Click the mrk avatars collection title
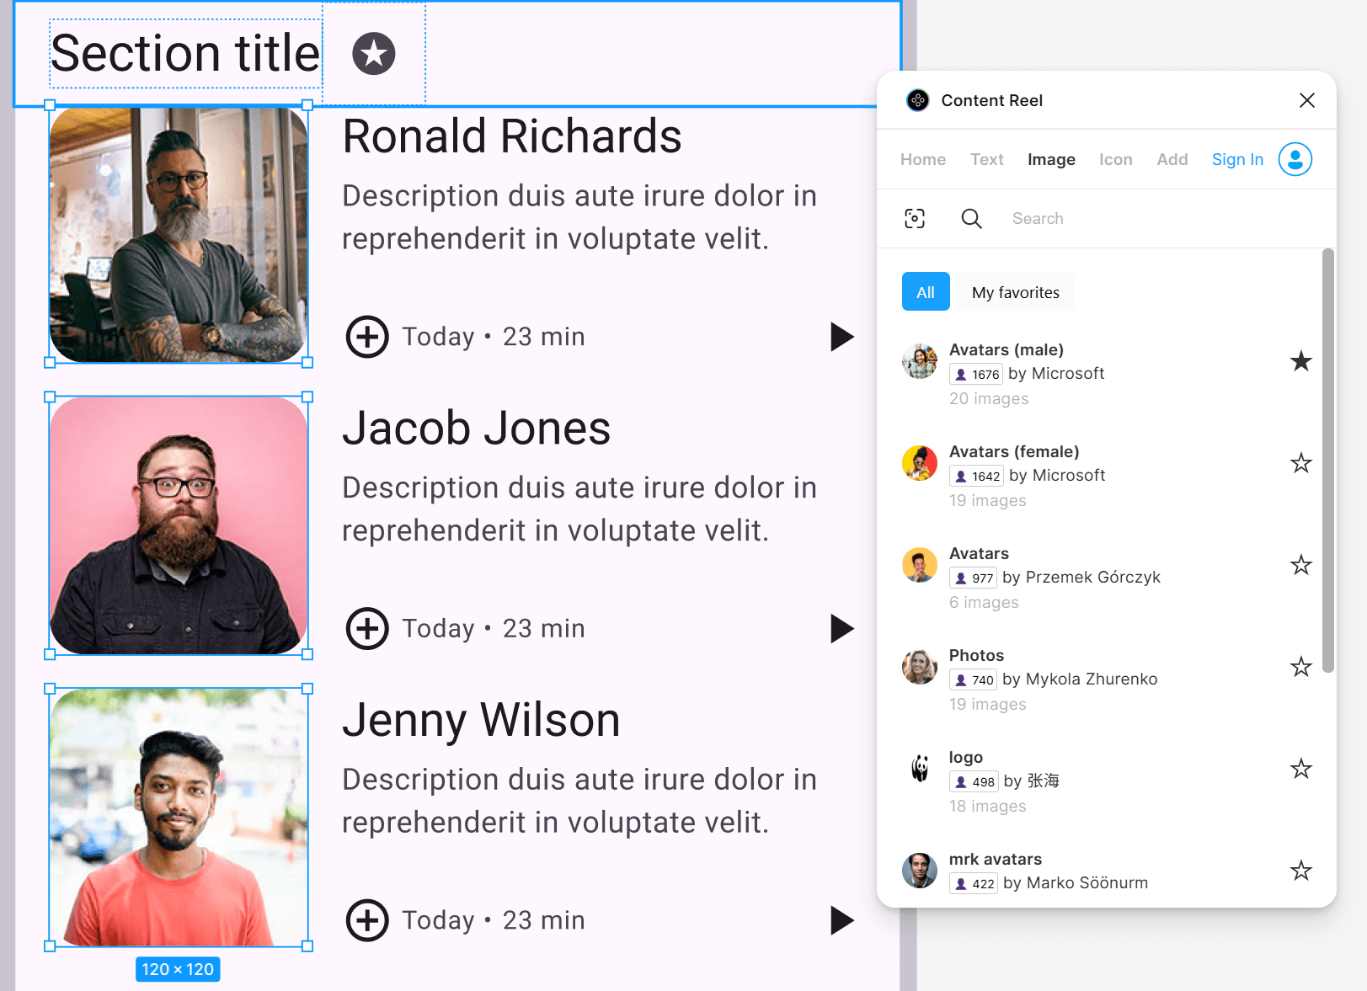The image size is (1367, 991). point(996,859)
